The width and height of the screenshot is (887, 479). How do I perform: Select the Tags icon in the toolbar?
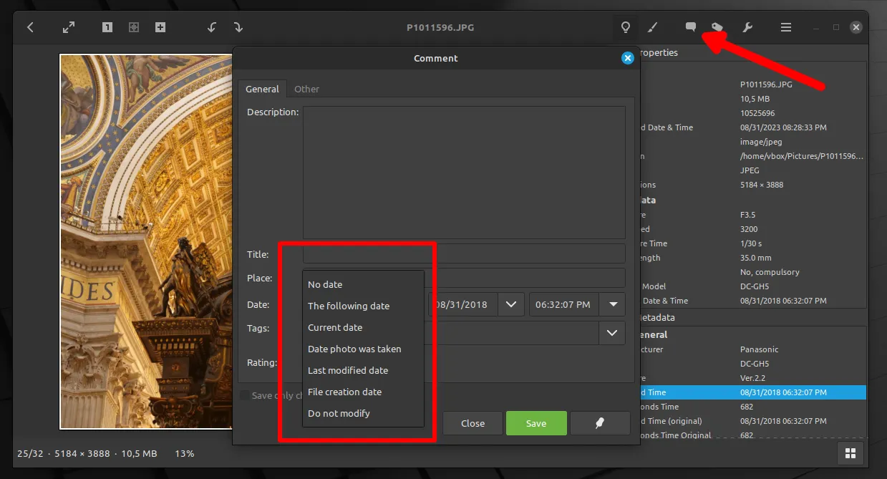click(x=717, y=26)
